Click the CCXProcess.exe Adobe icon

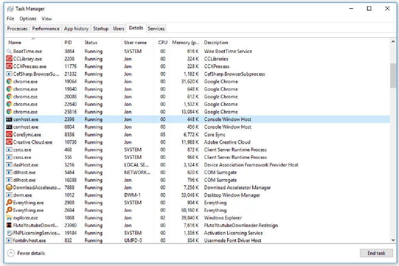click(x=9, y=66)
